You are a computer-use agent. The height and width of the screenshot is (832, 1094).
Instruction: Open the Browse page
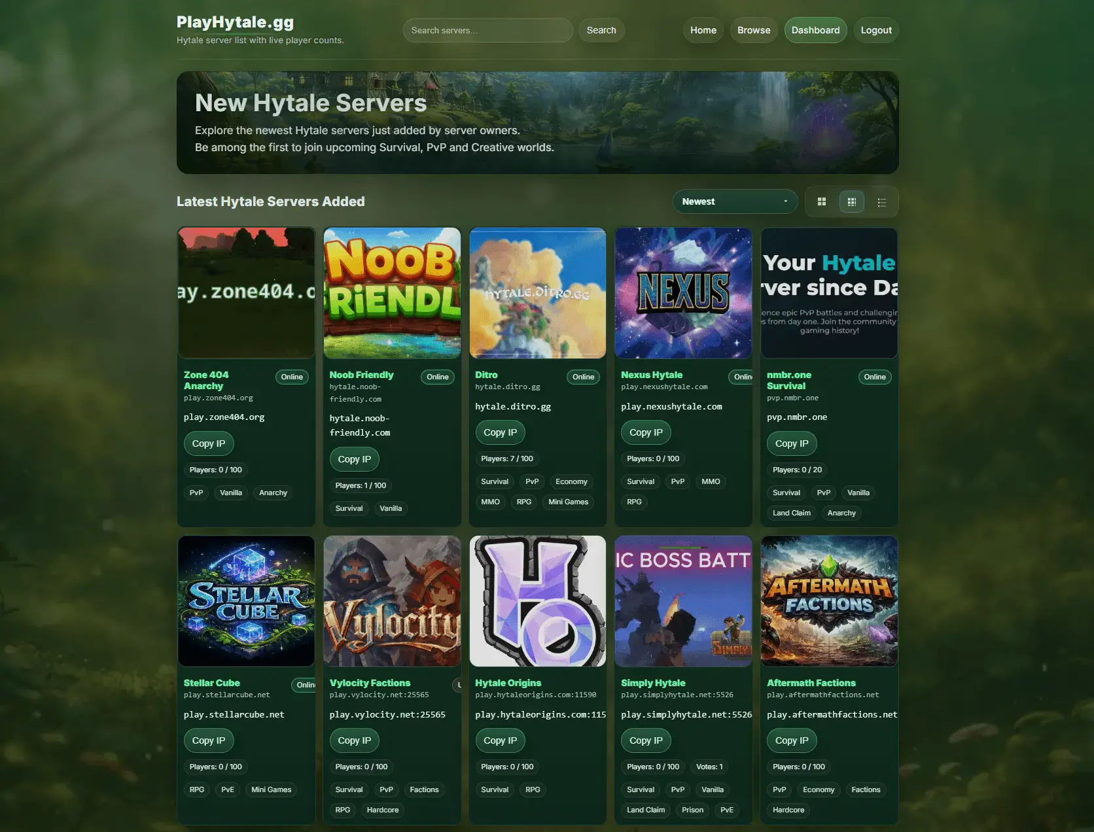(x=754, y=30)
